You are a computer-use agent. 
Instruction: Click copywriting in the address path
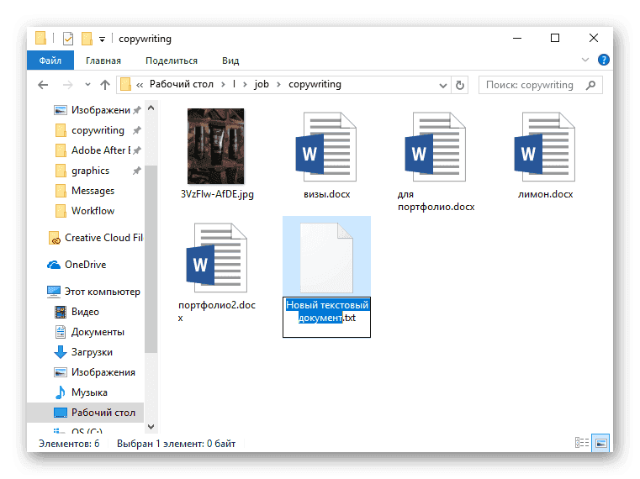[315, 84]
